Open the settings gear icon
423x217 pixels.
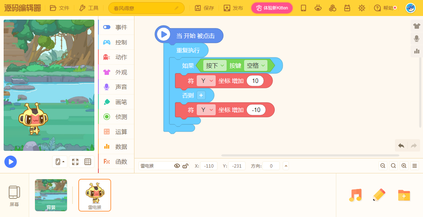tap(362, 8)
